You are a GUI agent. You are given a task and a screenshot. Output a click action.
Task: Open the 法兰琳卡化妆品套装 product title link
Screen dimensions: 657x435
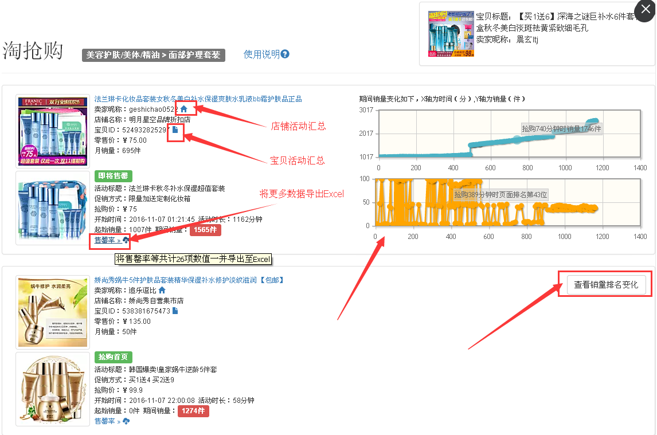point(198,99)
